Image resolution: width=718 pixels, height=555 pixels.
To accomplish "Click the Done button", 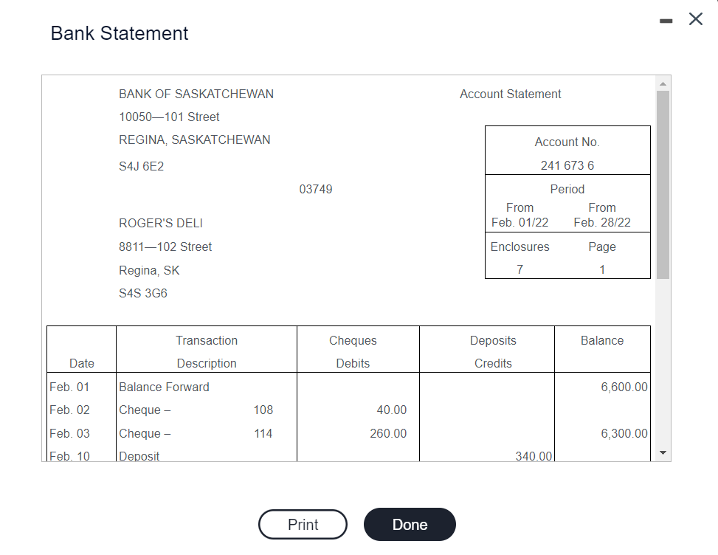I will pos(410,524).
